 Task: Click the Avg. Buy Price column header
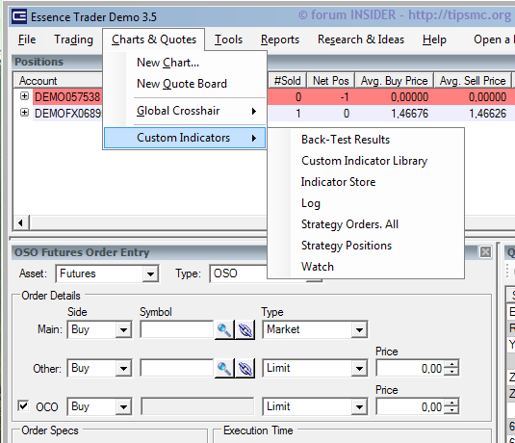point(394,81)
